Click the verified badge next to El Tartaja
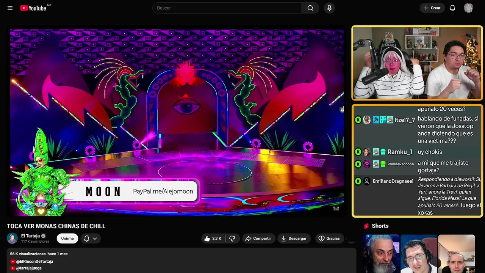The height and width of the screenshot is (273, 485). [43, 236]
